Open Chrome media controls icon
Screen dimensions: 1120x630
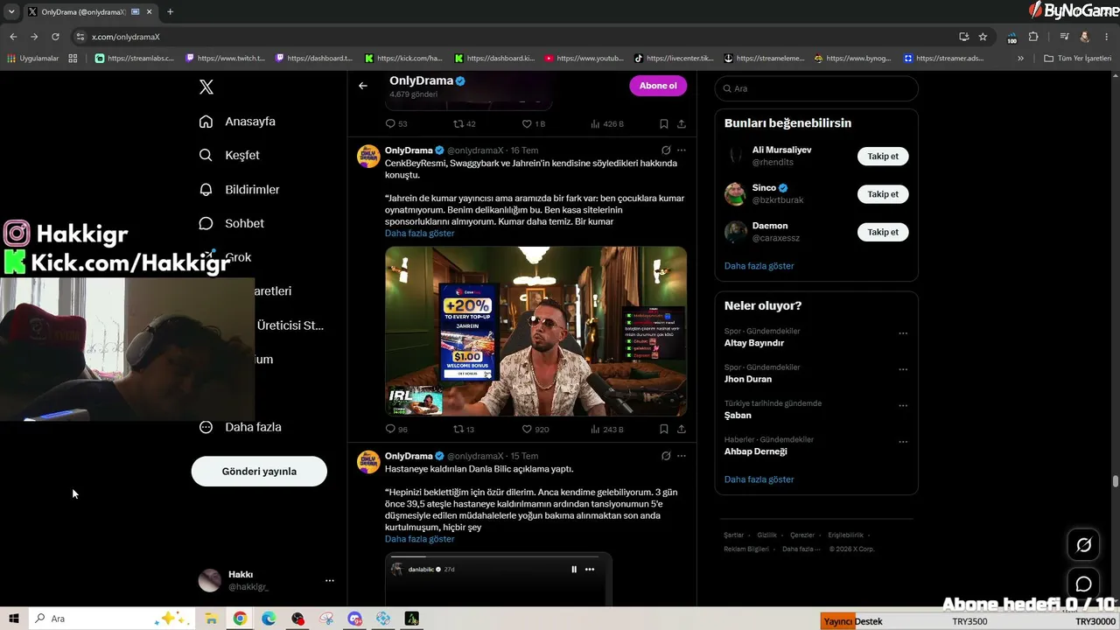point(1064,37)
